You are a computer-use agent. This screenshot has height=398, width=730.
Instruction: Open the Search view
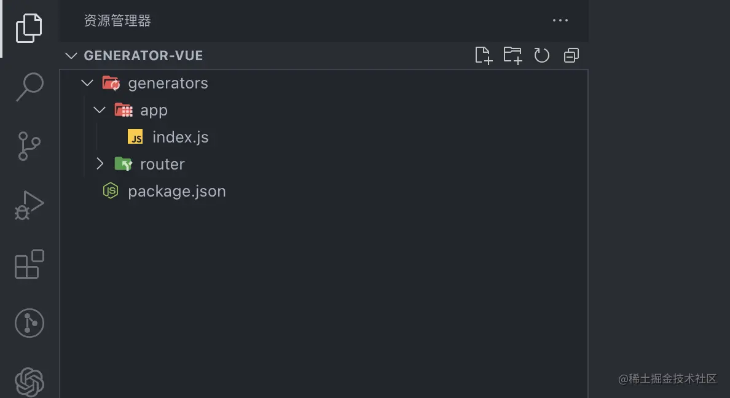click(29, 87)
